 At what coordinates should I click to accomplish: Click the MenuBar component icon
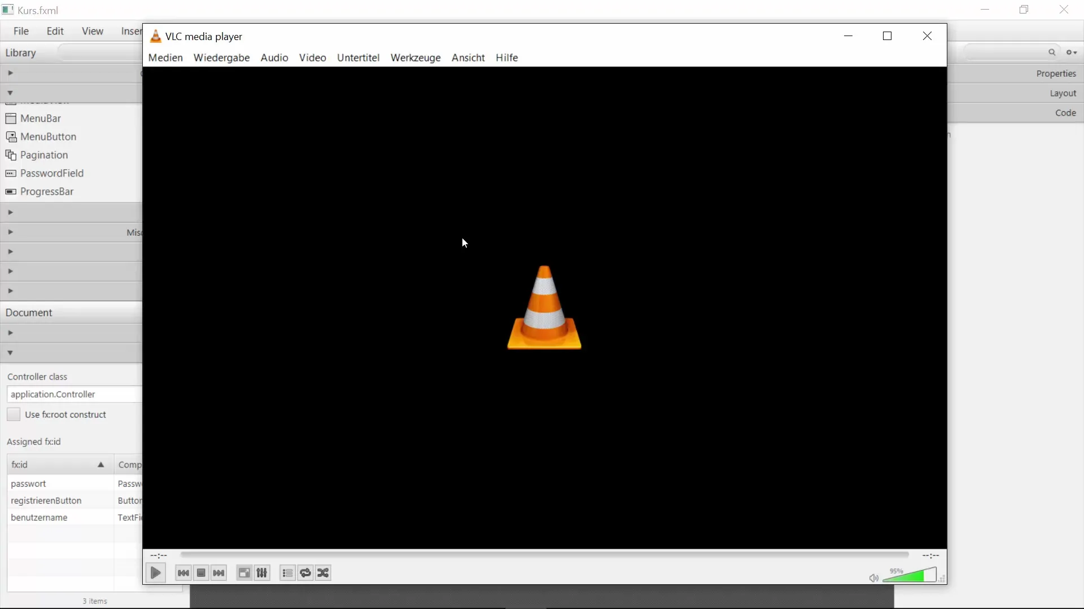coord(11,118)
